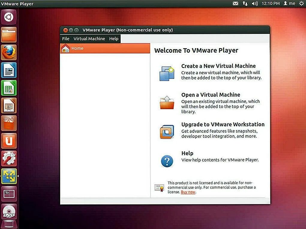Open LibreOffice Writer launcher icon

[x=9, y=70]
